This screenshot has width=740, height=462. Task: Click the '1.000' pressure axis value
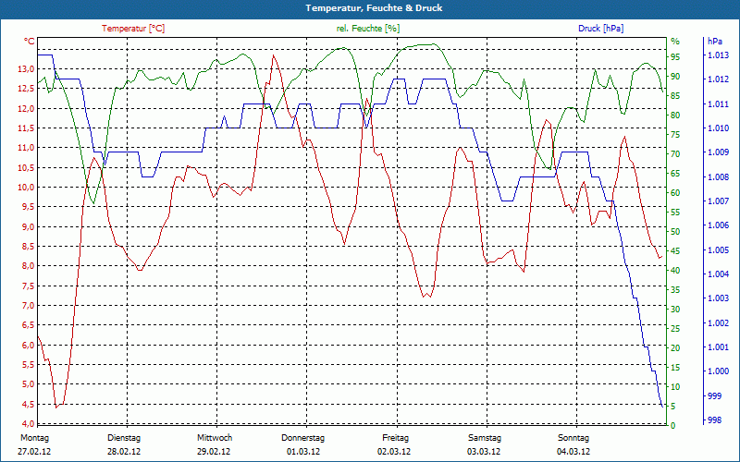pos(718,371)
